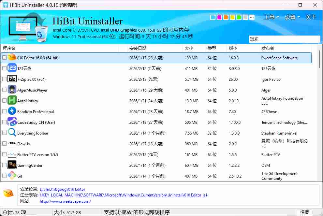
Task: Expand the more theme colors ellipsis button
Action: (252, 17)
